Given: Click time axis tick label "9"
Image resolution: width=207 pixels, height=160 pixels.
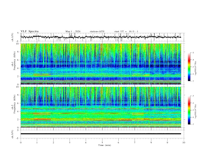Looking at the screenshot, I should pyautogui.click(x=167, y=142).
